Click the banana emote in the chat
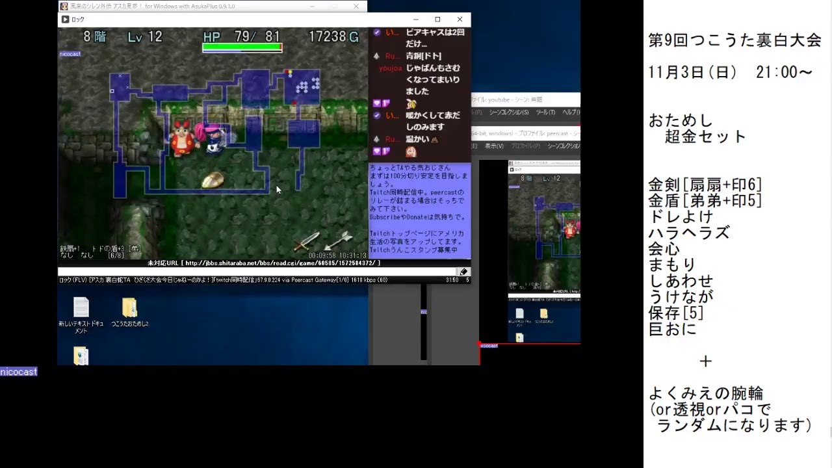 (411, 103)
